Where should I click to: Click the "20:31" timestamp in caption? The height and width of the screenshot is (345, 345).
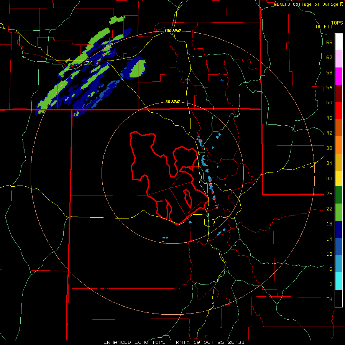point(236,342)
